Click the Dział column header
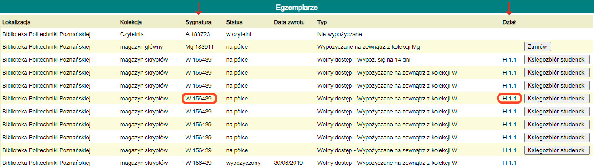 [509, 22]
